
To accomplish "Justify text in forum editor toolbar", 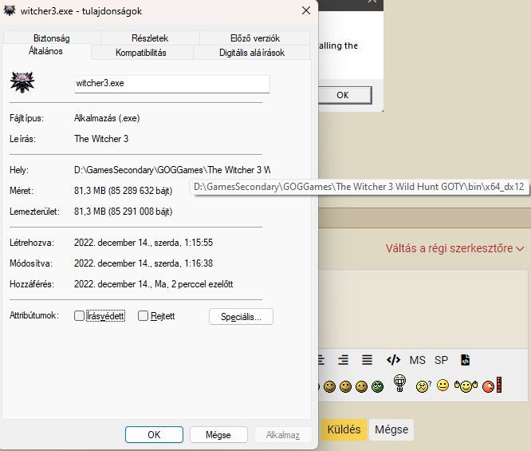I will point(367,360).
